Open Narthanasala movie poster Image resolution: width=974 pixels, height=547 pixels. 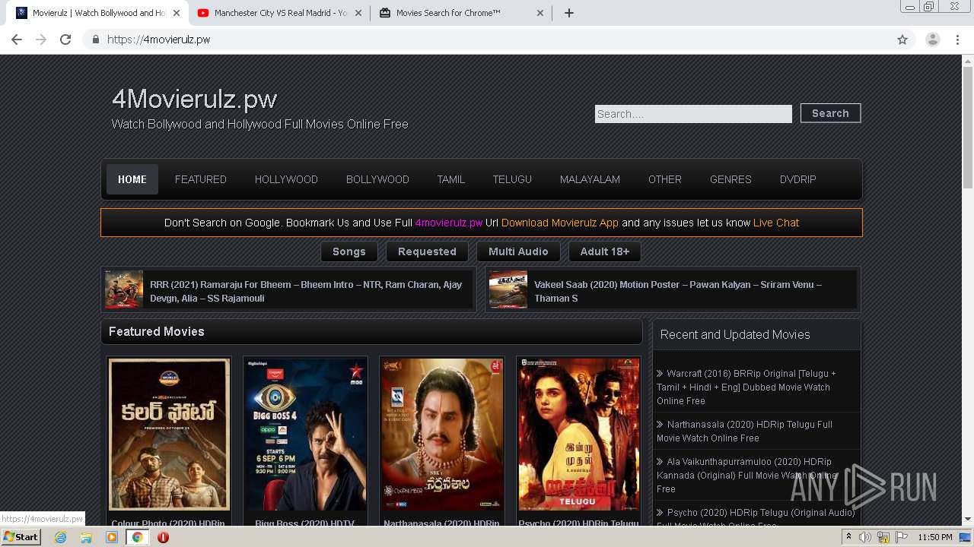point(442,435)
